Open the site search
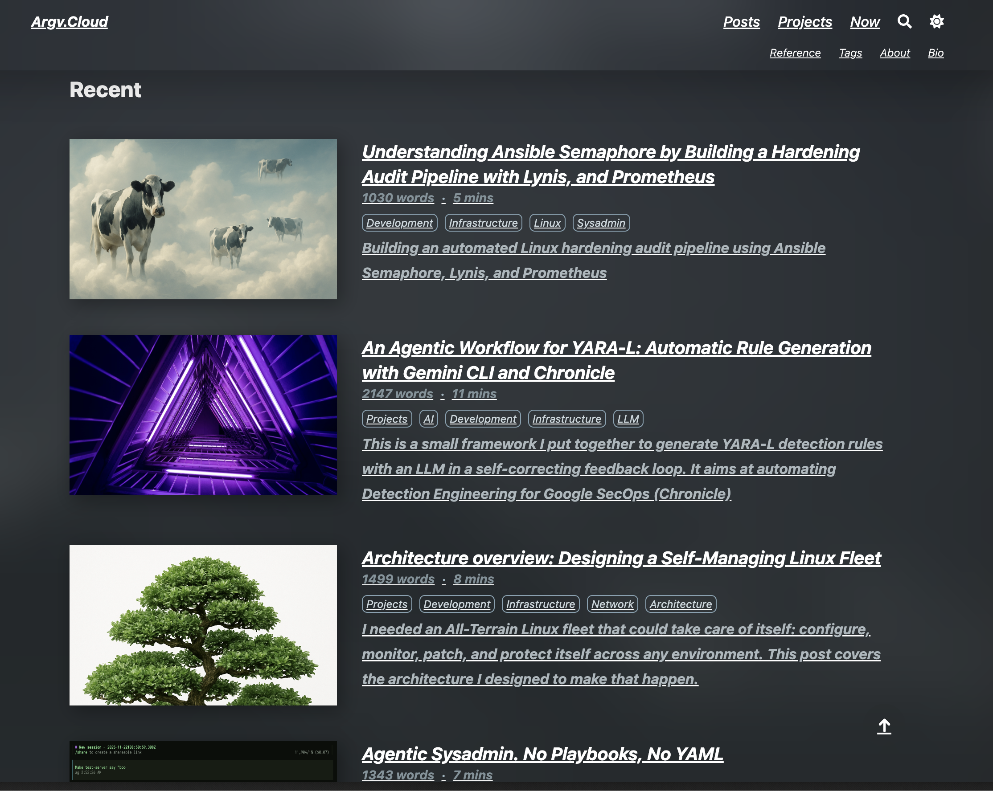Image resolution: width=993 pixels, height=791 pixels. point(904,21)
